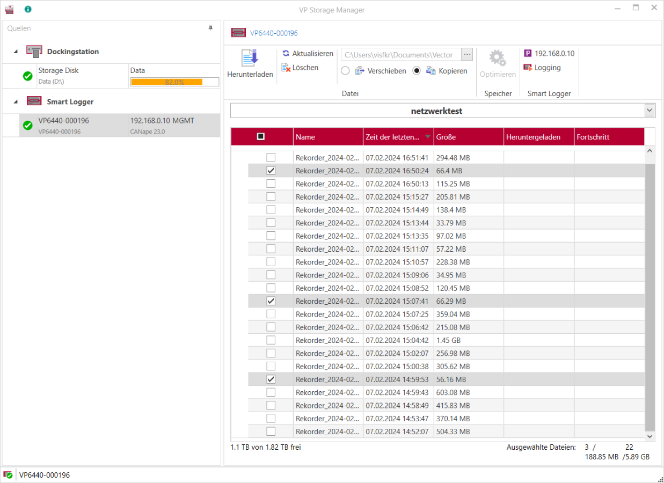Click the scrollbar down arrow
Image resolution: width=664 pixels, height=483 pixels.
(x=650, y=436)
